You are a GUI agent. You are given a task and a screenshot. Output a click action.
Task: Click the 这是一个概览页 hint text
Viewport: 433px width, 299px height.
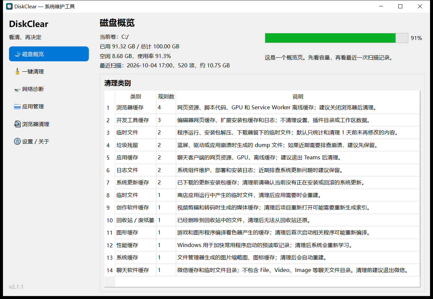point(329,57)
